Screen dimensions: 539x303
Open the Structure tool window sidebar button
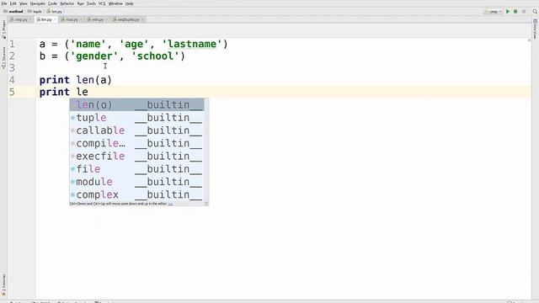tap(3, 58)
